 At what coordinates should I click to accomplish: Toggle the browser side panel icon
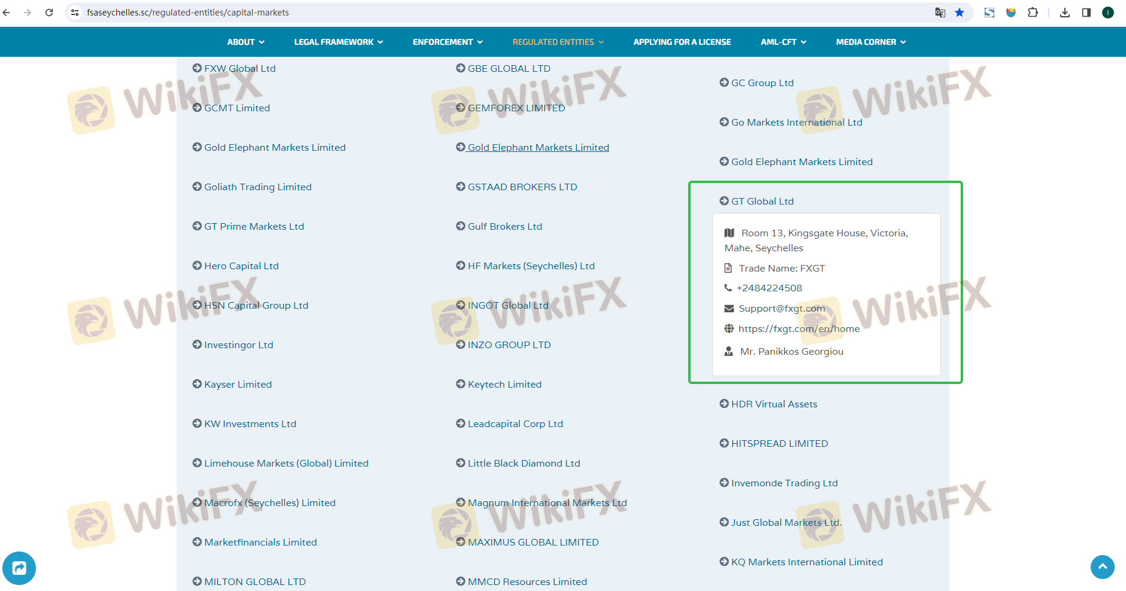click(x=1086, y=13)
